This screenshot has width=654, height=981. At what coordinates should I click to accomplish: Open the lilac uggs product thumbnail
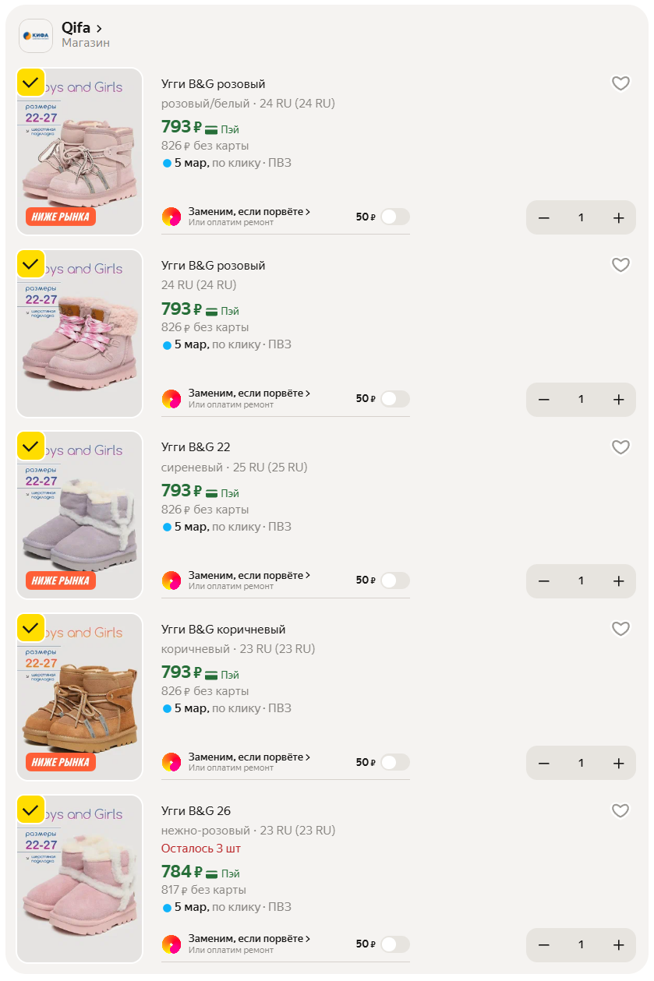[80, 515]
